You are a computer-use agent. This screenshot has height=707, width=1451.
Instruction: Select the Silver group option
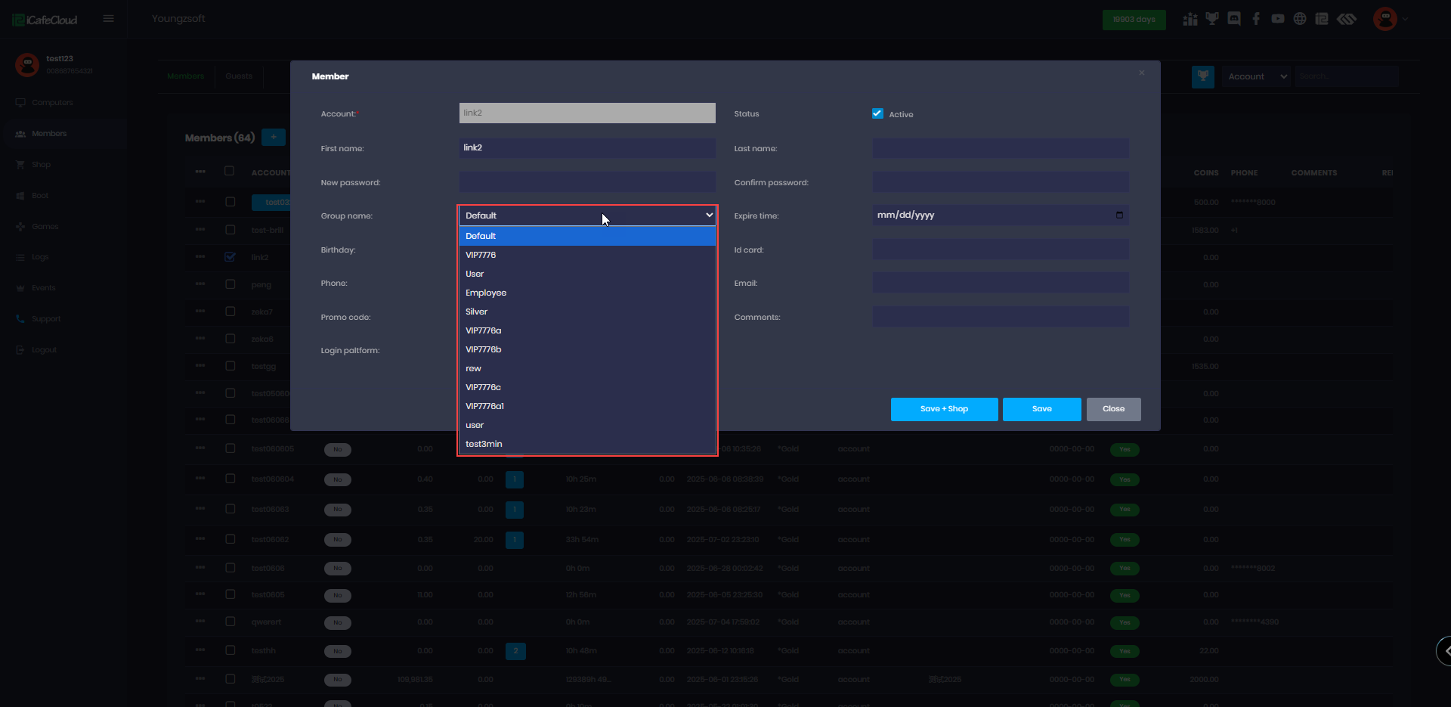[476, 312]
